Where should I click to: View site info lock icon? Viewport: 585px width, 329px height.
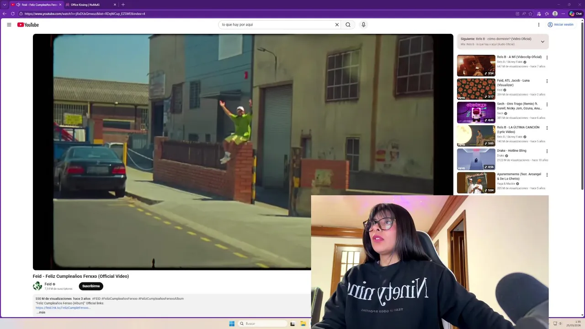pyautogui.click(x=21, y=14)
